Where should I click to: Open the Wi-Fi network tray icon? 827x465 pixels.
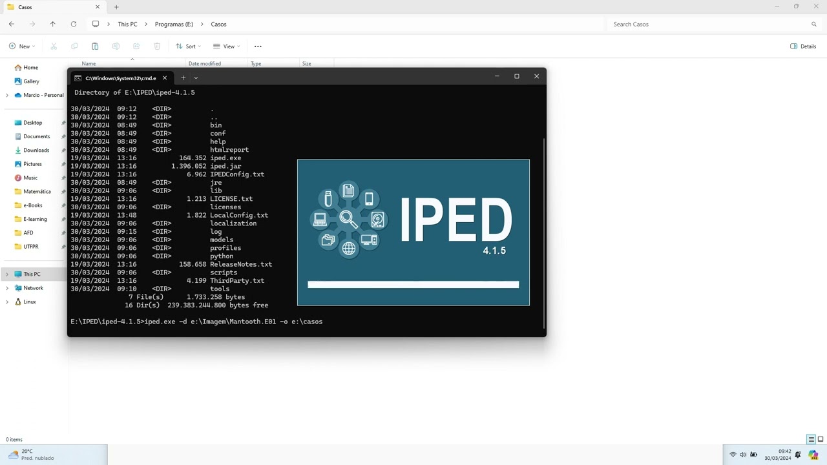tap(733, 455)
